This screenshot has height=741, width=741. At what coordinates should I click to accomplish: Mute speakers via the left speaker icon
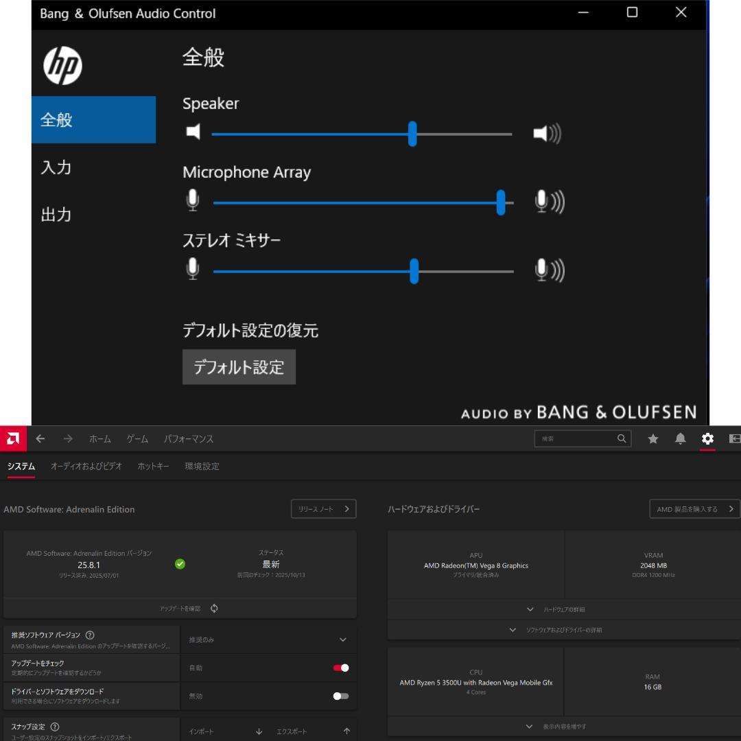click(193, 134)
